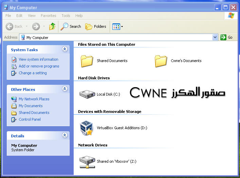
Task: Click the 'Shared Documents' folder label
Action: [x=112, y=61]
